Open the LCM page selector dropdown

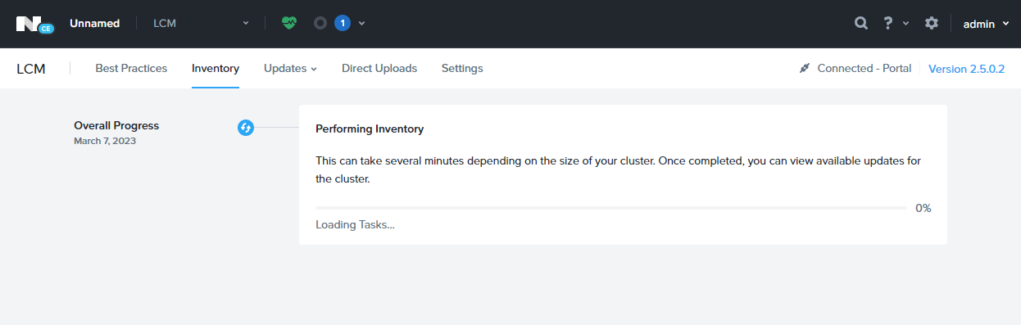tap(201, 23)
